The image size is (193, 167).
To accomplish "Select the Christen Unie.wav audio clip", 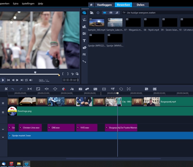I will pos(30,128).
